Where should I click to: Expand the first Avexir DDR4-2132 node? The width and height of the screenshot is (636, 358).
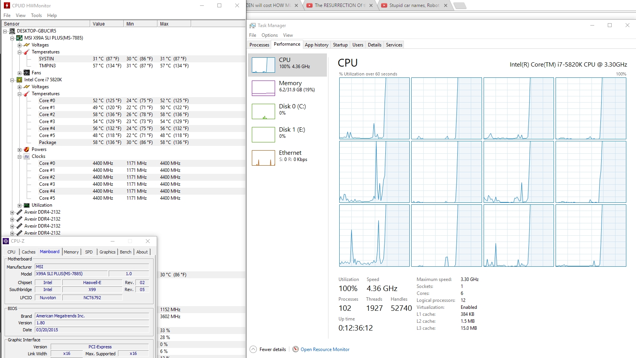coord(12,212)
